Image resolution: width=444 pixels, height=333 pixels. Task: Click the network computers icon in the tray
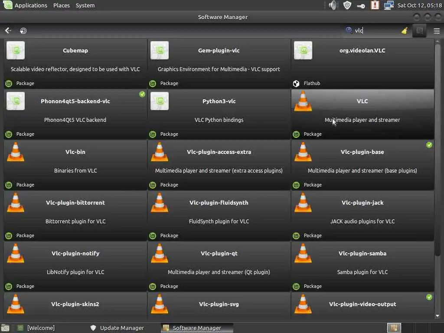[388, 5]
